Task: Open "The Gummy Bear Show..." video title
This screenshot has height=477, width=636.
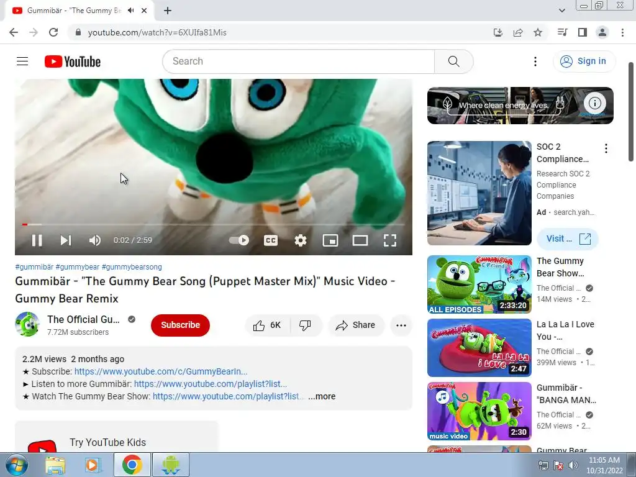Action: tap(560, 267)
